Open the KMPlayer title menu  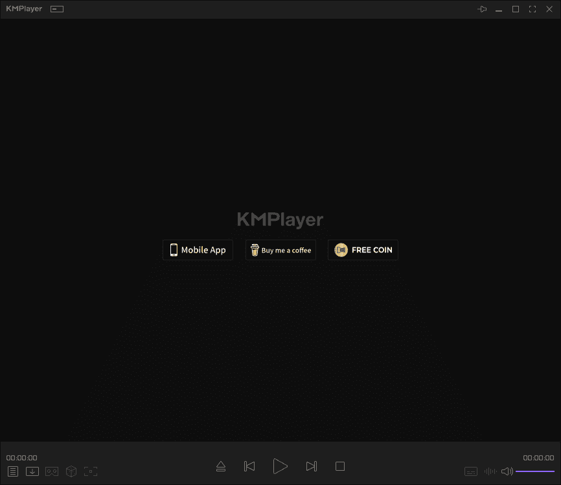point(24,9)
